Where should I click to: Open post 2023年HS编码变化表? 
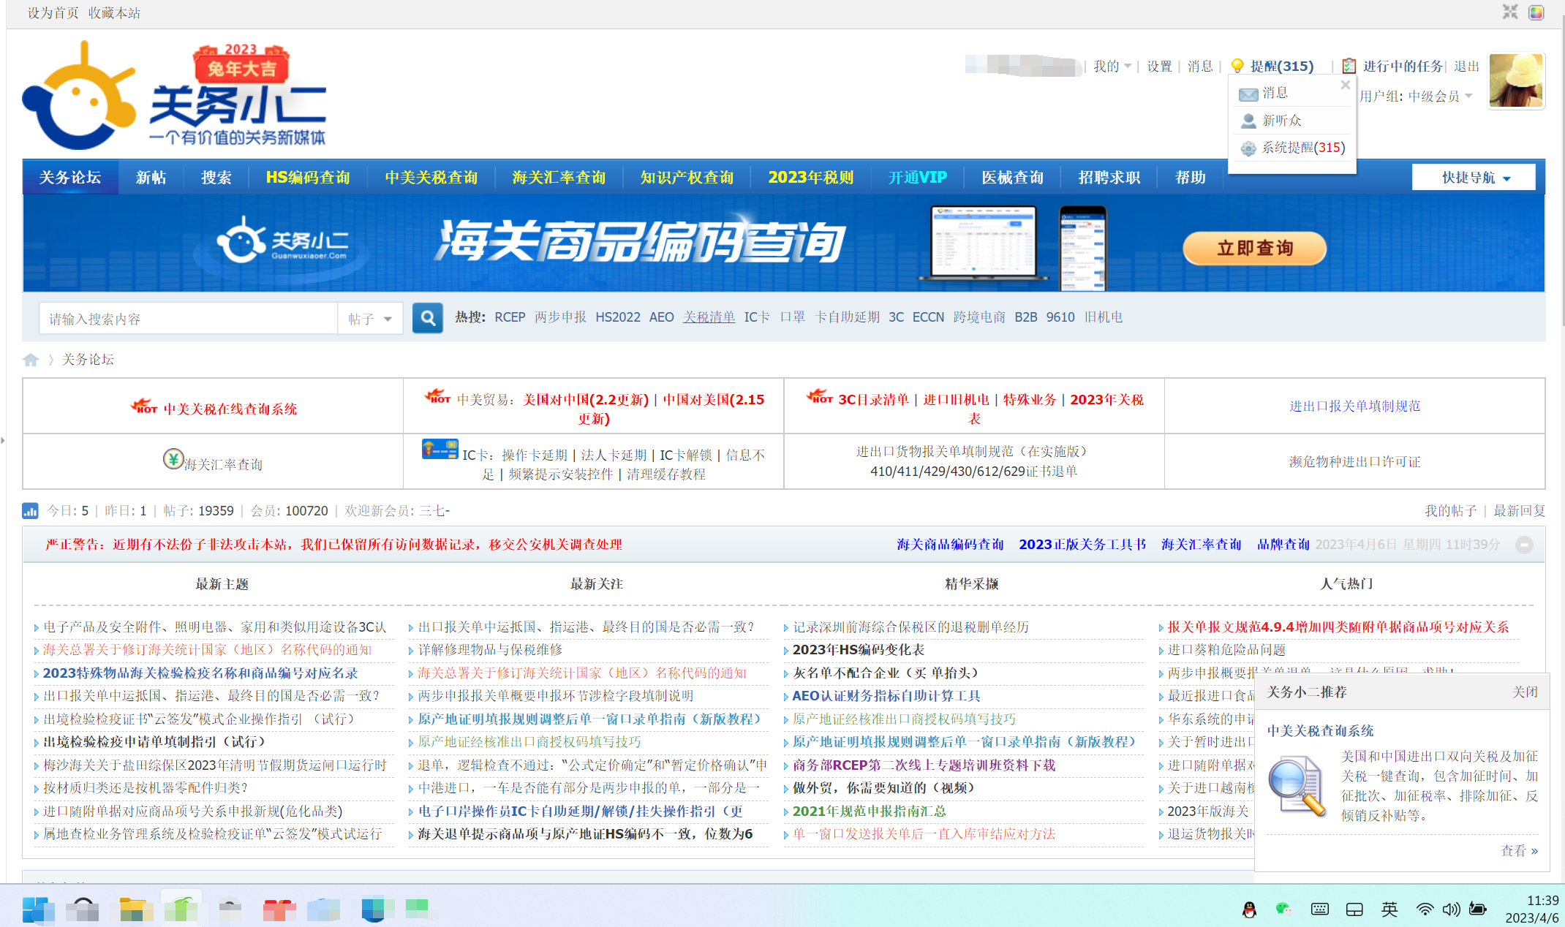click(x=859, y=650)
